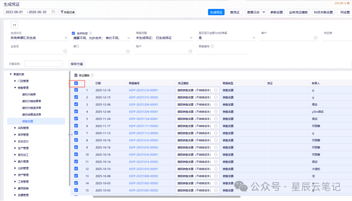
Task: Click the help icon beside 合并科目
Action: point(91,33)
